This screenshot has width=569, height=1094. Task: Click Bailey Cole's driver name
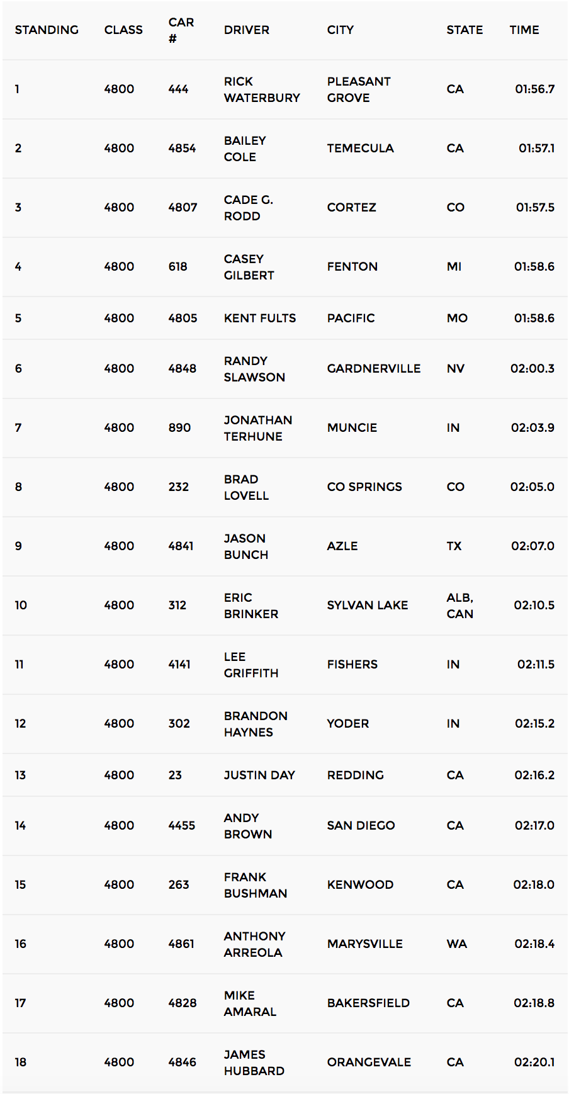(x=245, y=149)
